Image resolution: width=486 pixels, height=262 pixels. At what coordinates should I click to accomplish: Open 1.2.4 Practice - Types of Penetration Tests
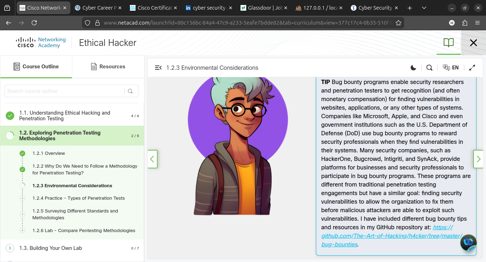78,198
